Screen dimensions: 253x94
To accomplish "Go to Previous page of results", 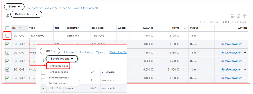I will click(x=213, y=22).
